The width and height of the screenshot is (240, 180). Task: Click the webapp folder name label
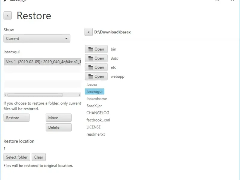pyautogui.click(x=118, y=76)
